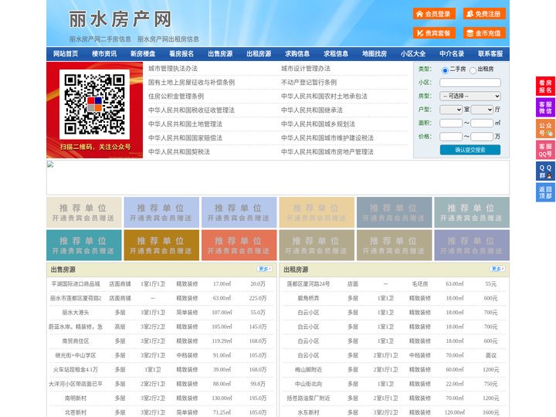The height and width of the screenshot is (417, 556).
Task: Open the 贵宾套餐 VIP package button
Action: coord(434,33)
